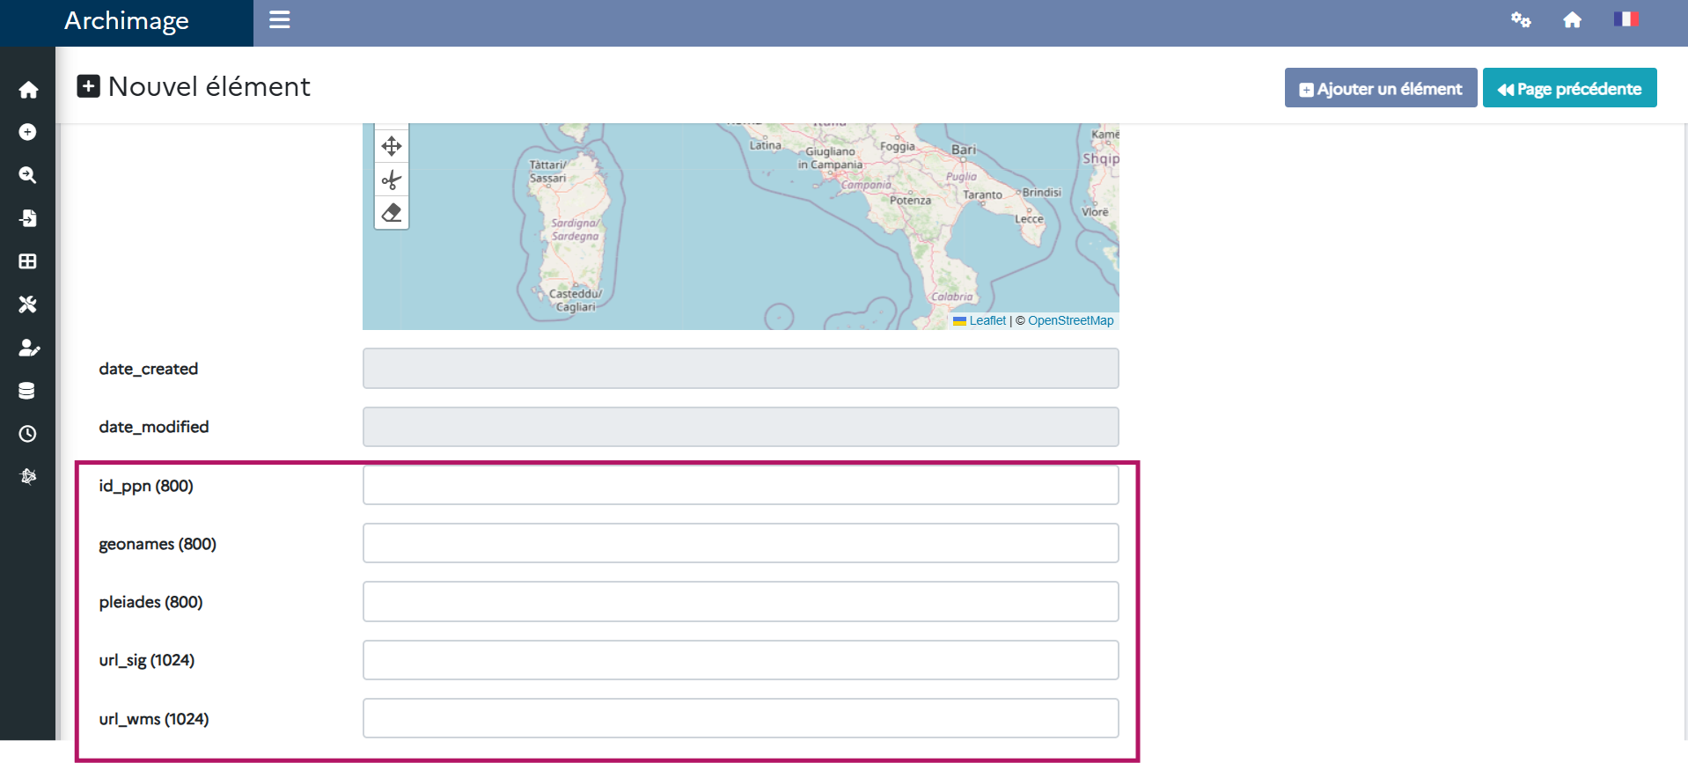Select the map eraser tool
The width and height of the screenshot is (1688, 763).
[392, 213]
